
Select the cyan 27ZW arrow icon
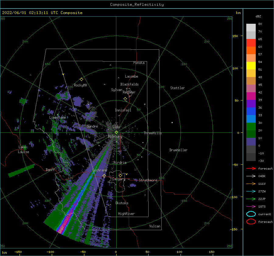point(251,191)
